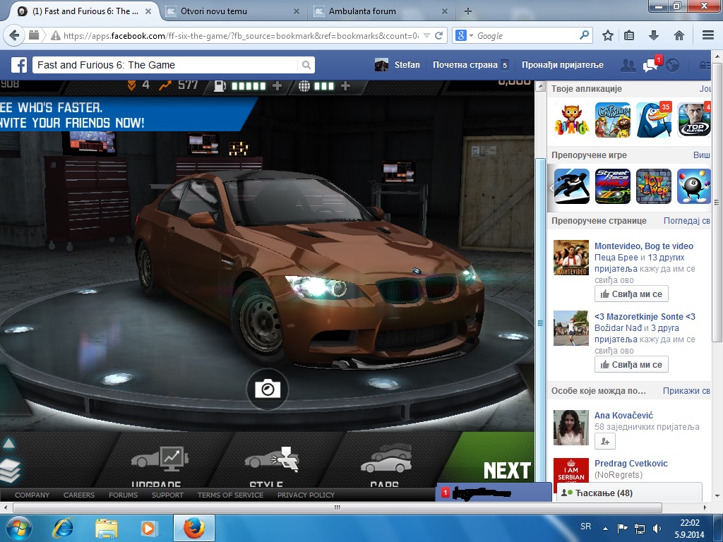This screenshot has width=723, height=542.
Task: Expand the layers panel arrow in game
Action: [8, 444]
